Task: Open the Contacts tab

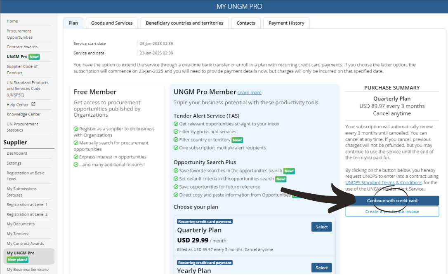Action: (246, 23)
